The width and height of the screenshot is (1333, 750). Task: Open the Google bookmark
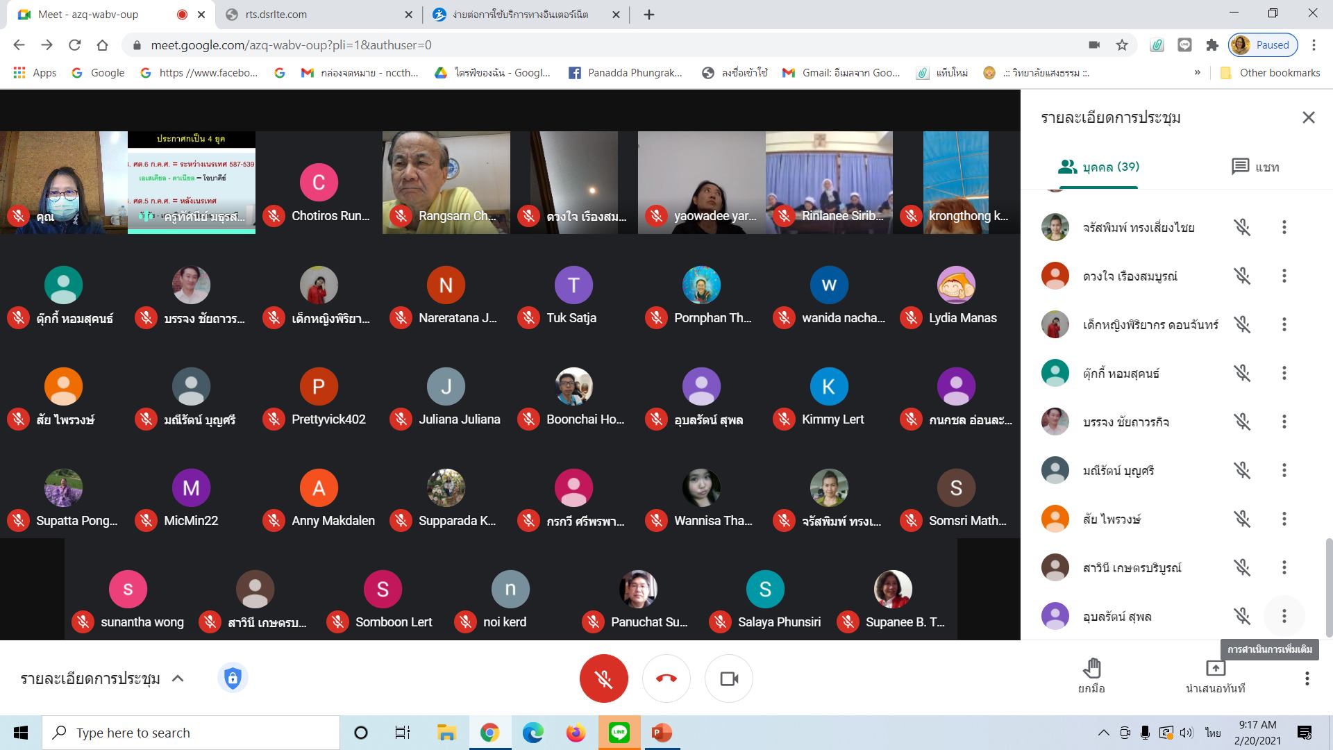[x=99, y=73]
